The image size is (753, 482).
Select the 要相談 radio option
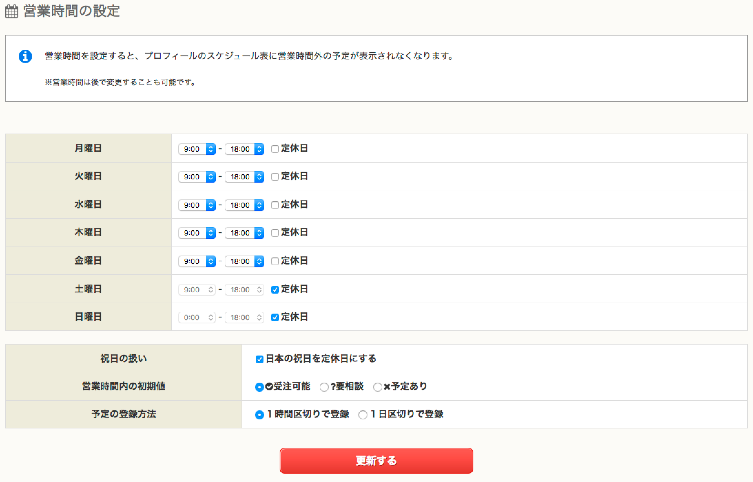[x=324, y=387]
